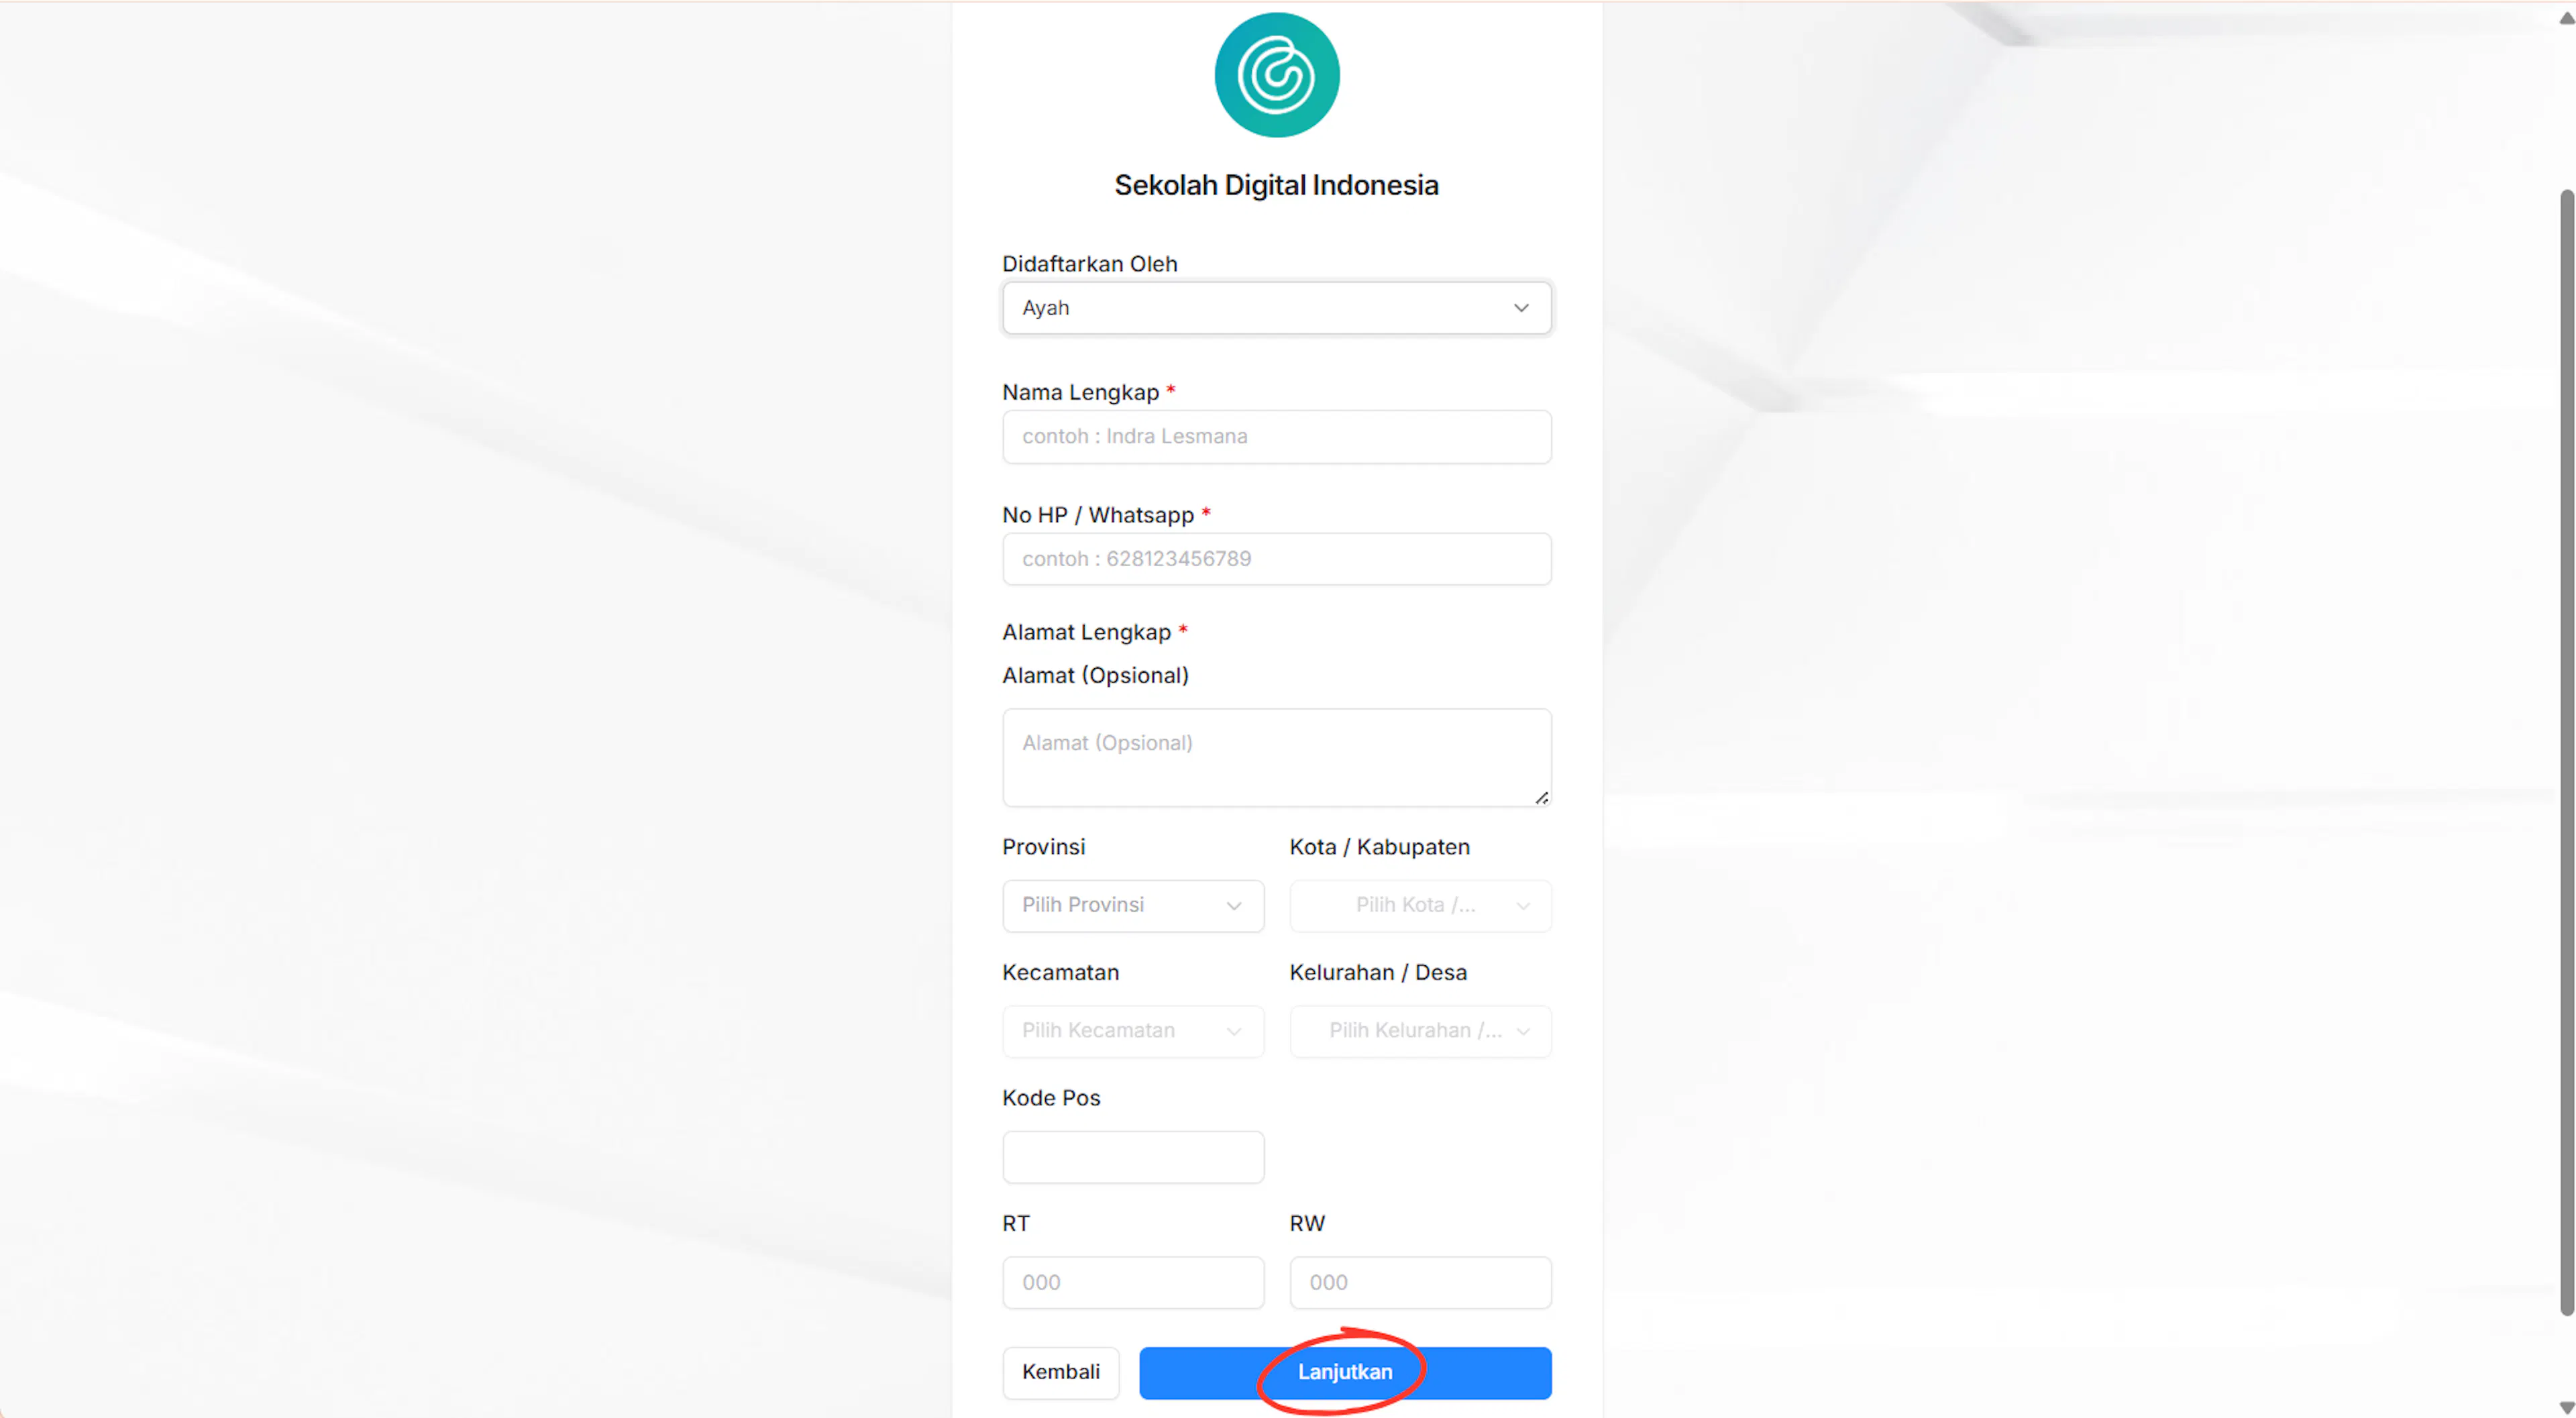The image size is (2576, 1418).
Task: Open the Pilih Kelurahan / Desa dropdown
Action: [x=1420, y=1031]
